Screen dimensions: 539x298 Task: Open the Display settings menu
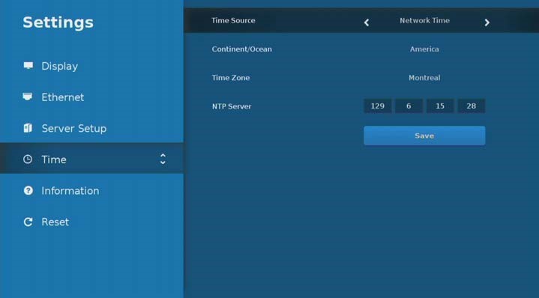(x=91, y=66)
